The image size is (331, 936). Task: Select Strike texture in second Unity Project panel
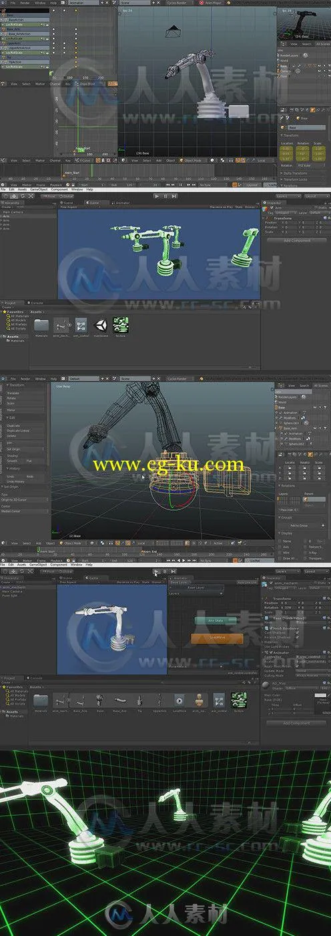click(238, 702)
